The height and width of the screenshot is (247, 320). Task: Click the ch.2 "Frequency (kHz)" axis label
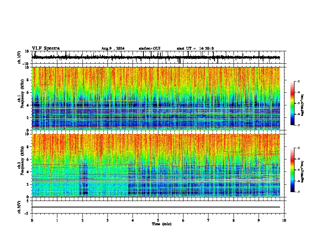click(x=23, y=161)
